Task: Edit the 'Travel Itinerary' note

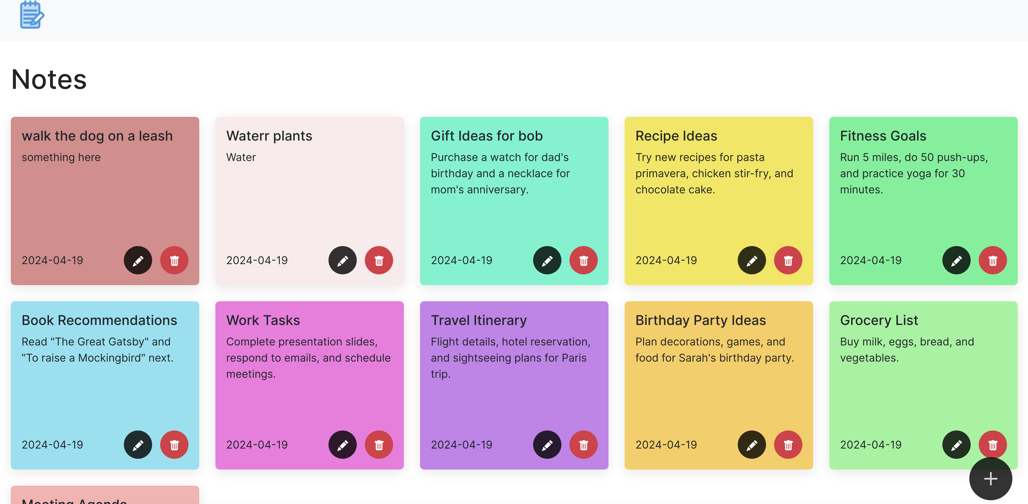Action: click(x=547, y=444)
